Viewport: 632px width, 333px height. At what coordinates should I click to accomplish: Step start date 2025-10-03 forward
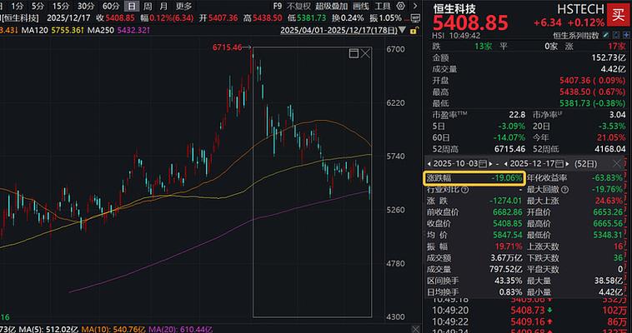(490, 164)
